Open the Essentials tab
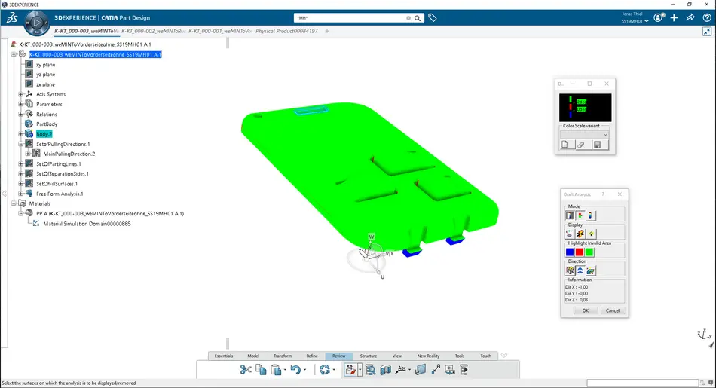This screenshot has height=388, width=716. tap(224, 356)
